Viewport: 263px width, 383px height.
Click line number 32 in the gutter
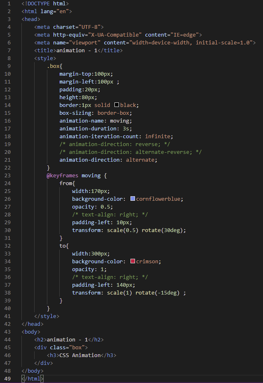pos(7,246)
